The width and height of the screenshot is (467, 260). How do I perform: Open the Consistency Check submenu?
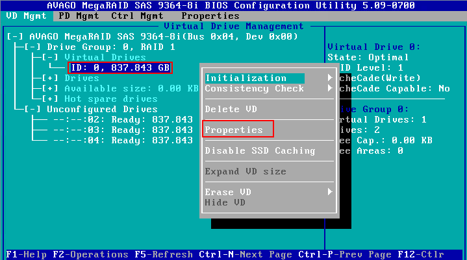[x=253, y=88]
